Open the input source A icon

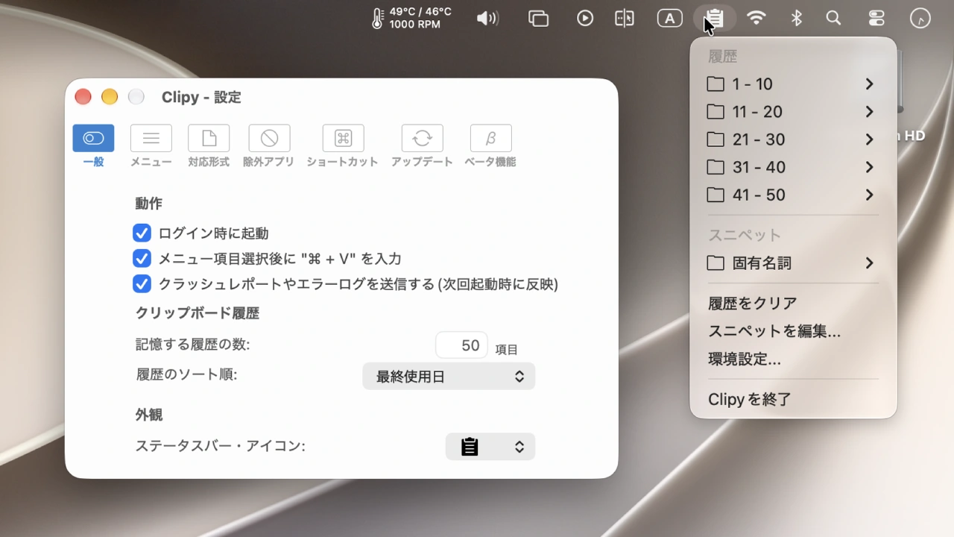[x=670, y=18]
